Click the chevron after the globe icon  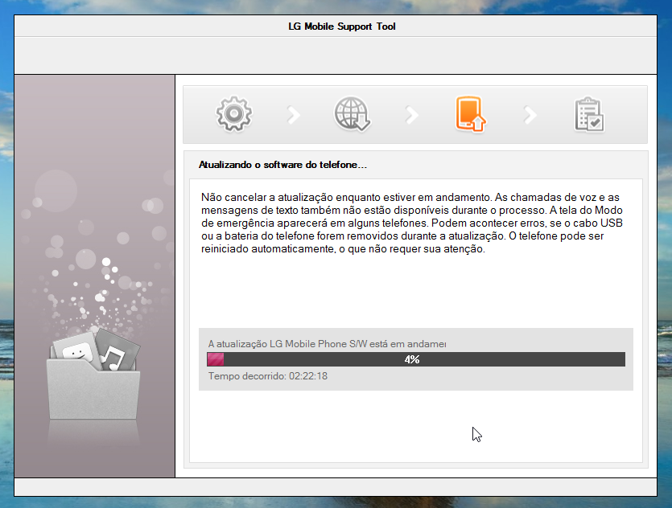point(412,115)
